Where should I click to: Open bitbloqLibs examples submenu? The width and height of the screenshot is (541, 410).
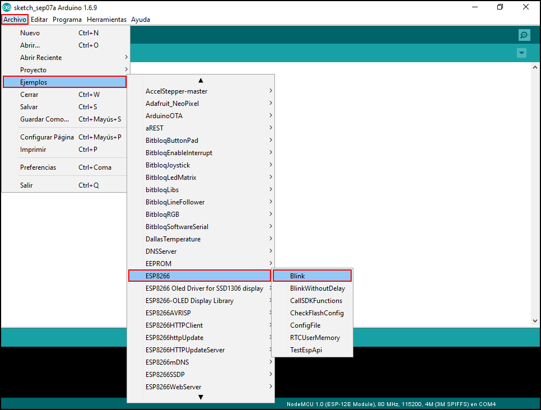pos(201,190)
